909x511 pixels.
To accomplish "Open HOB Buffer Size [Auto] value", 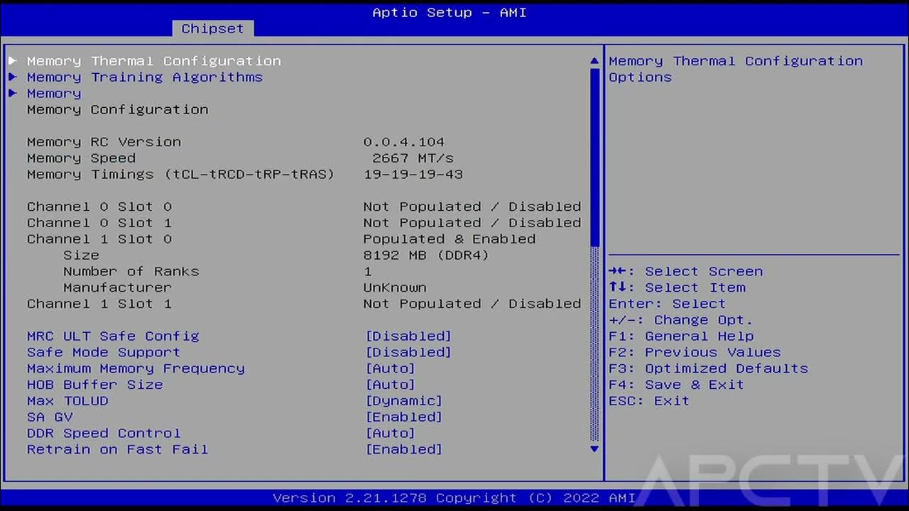I will pyautogui.click(x=390, y=385).
